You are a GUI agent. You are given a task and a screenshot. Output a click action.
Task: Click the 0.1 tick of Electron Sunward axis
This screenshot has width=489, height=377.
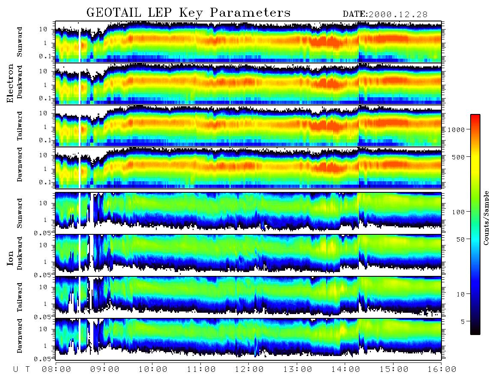pyautogui.click(x=45, y=56)
